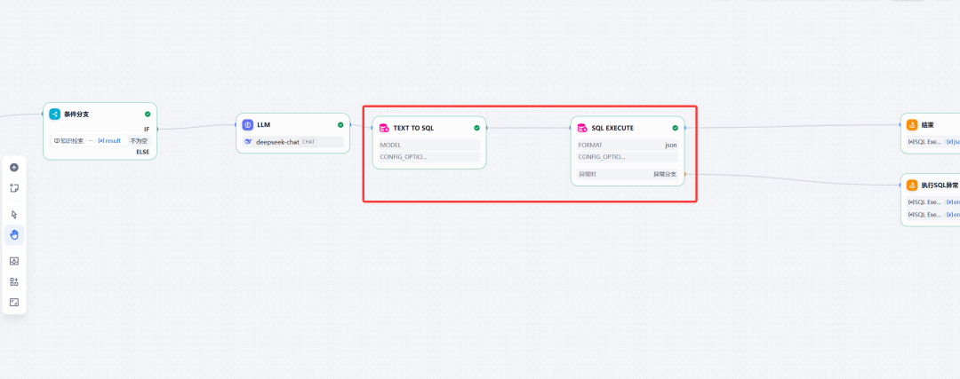The height and width of the screenshot is (379, 960).
Task: Click the TEXT TO SQL database icon
Action: tap(384, 128)
